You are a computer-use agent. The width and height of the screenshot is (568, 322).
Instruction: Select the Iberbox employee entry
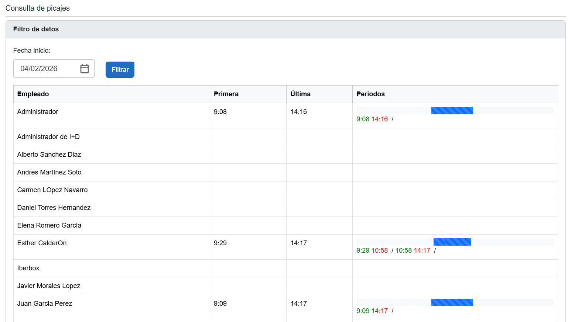[28, 268]
